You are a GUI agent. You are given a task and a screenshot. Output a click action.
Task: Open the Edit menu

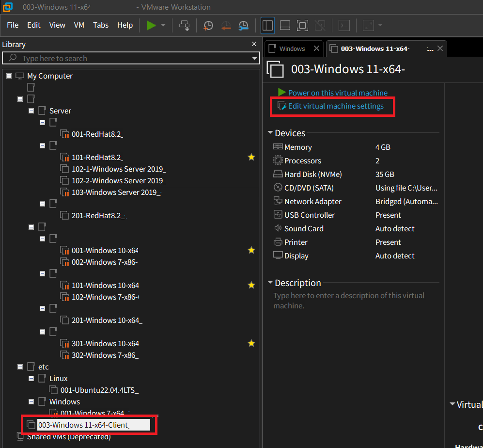[x=33, y=25]
